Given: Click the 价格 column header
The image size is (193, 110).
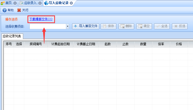Looking at the screenshot, I should tap(179, 44).
